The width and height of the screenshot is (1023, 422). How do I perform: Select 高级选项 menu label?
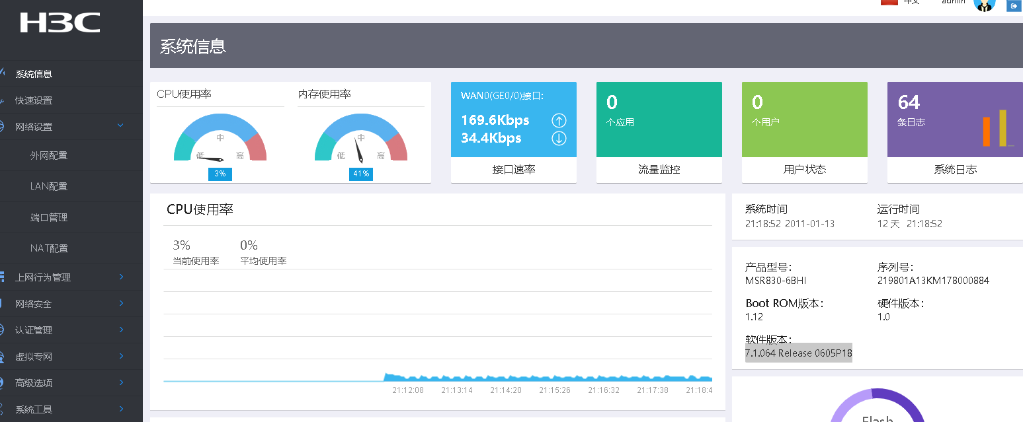pos(34,383)
